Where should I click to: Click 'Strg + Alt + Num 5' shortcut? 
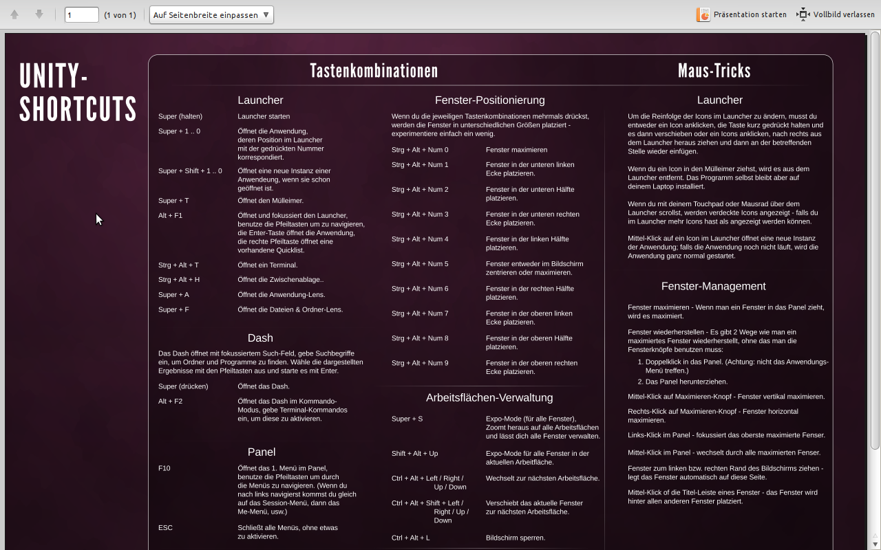pos(420,263)
